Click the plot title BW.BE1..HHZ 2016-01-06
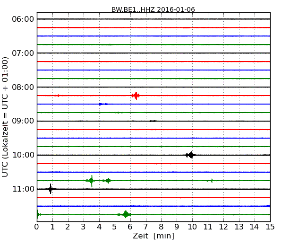The width and height of the screenshot is (307, 246). [153, 9]
